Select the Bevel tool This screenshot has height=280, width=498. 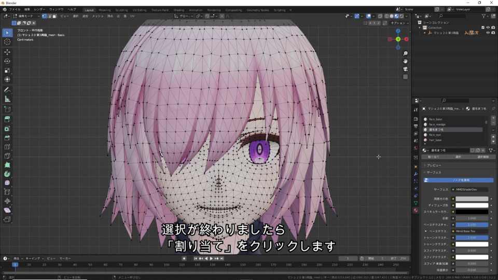click(7, 138)
